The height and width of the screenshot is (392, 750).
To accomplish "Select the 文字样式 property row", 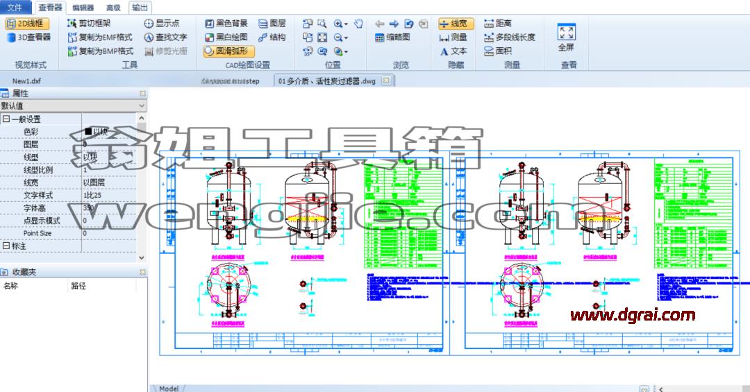I will click(x=68, y=195).
